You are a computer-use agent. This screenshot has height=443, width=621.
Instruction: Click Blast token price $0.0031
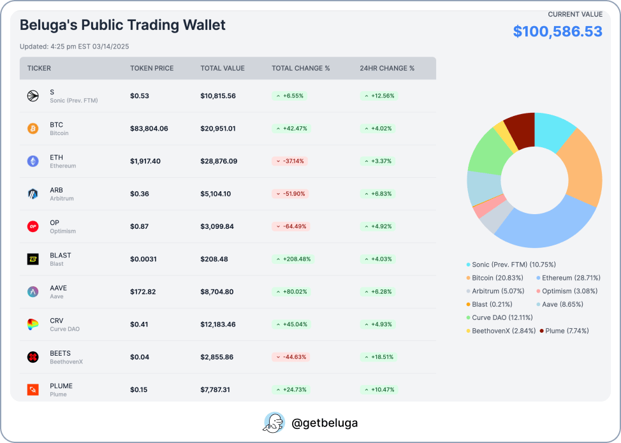143,259
